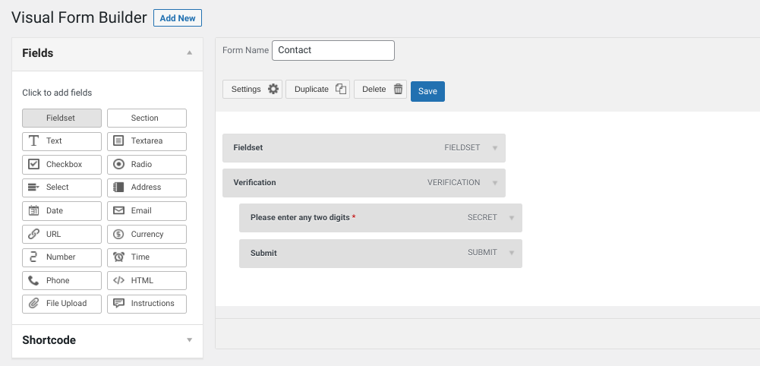Add a File Upload field
Viewport: 760px width, 366px height.
(x=61, y=304)
